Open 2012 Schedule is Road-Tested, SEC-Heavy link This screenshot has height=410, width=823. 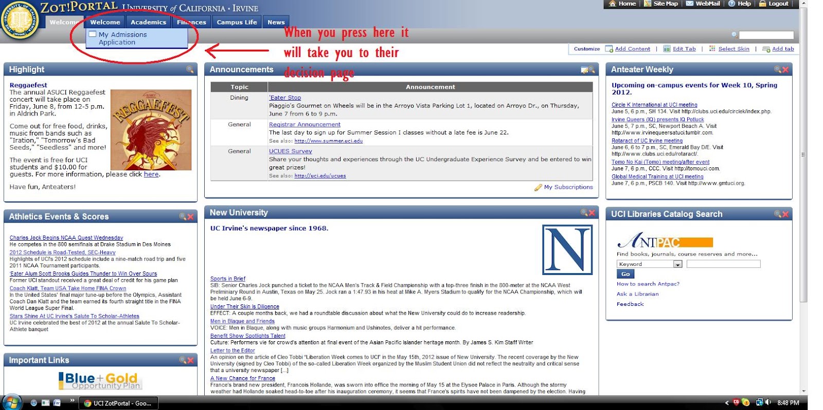coord(63,252)
